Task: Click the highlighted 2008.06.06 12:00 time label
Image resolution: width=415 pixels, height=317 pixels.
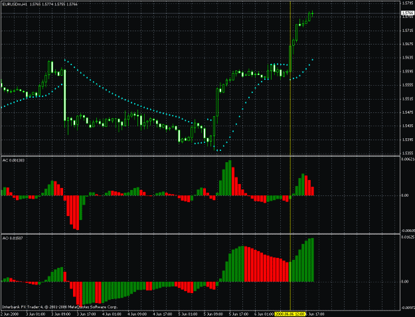Action: click(290, 314)
